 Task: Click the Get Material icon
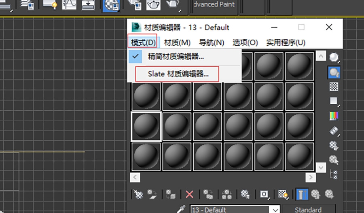click(x=138, y=194)
